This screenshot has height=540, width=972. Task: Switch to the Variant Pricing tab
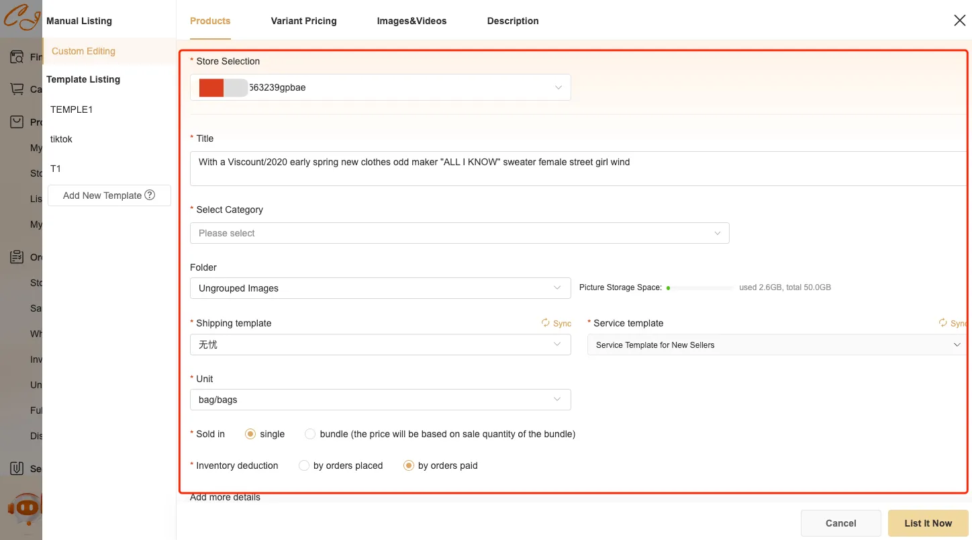click(303, 21)
